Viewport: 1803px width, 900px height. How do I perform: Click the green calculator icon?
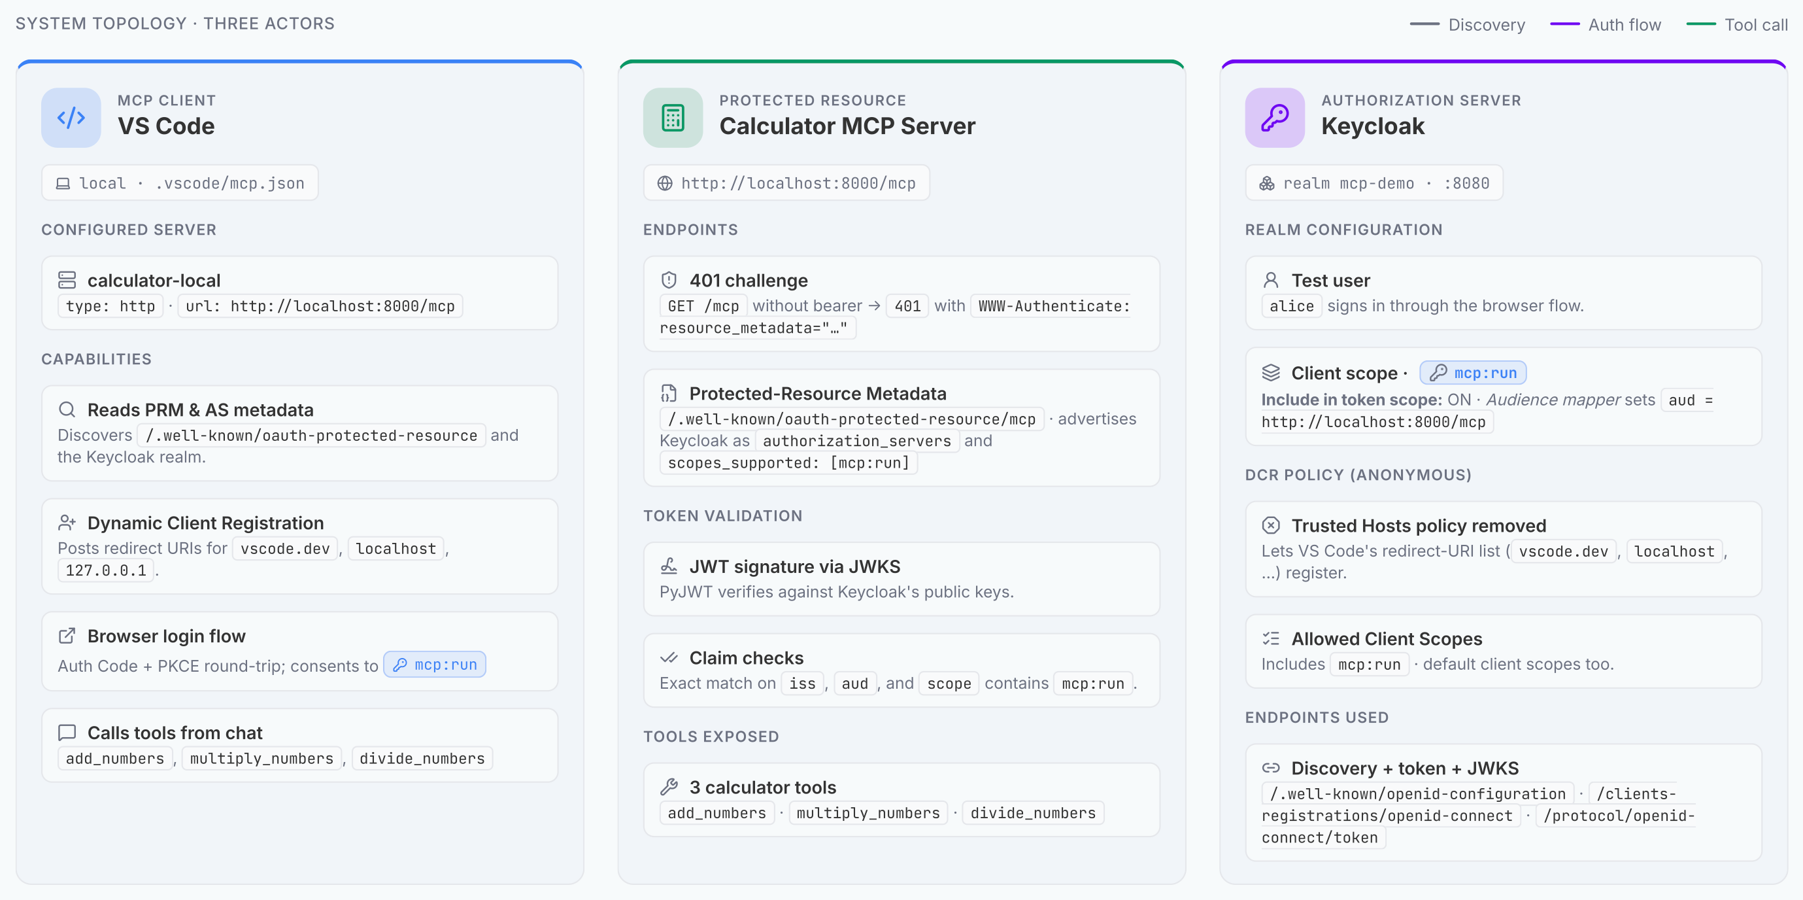(673, 118)
